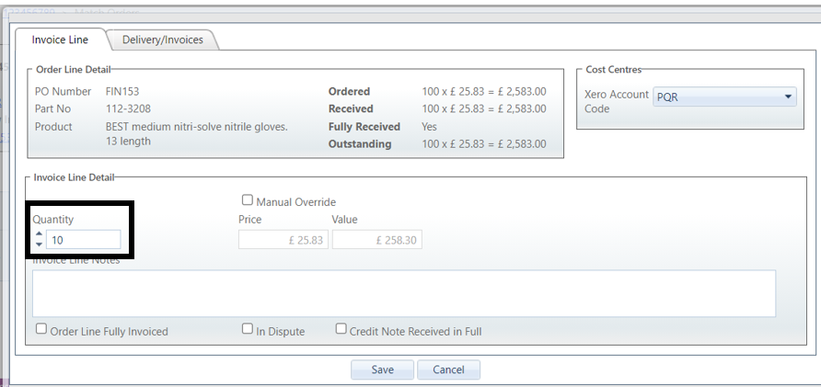Click the Price field showing £ 25.83
The height and width of the screenshot is (387, 821).
coord(283,240)
